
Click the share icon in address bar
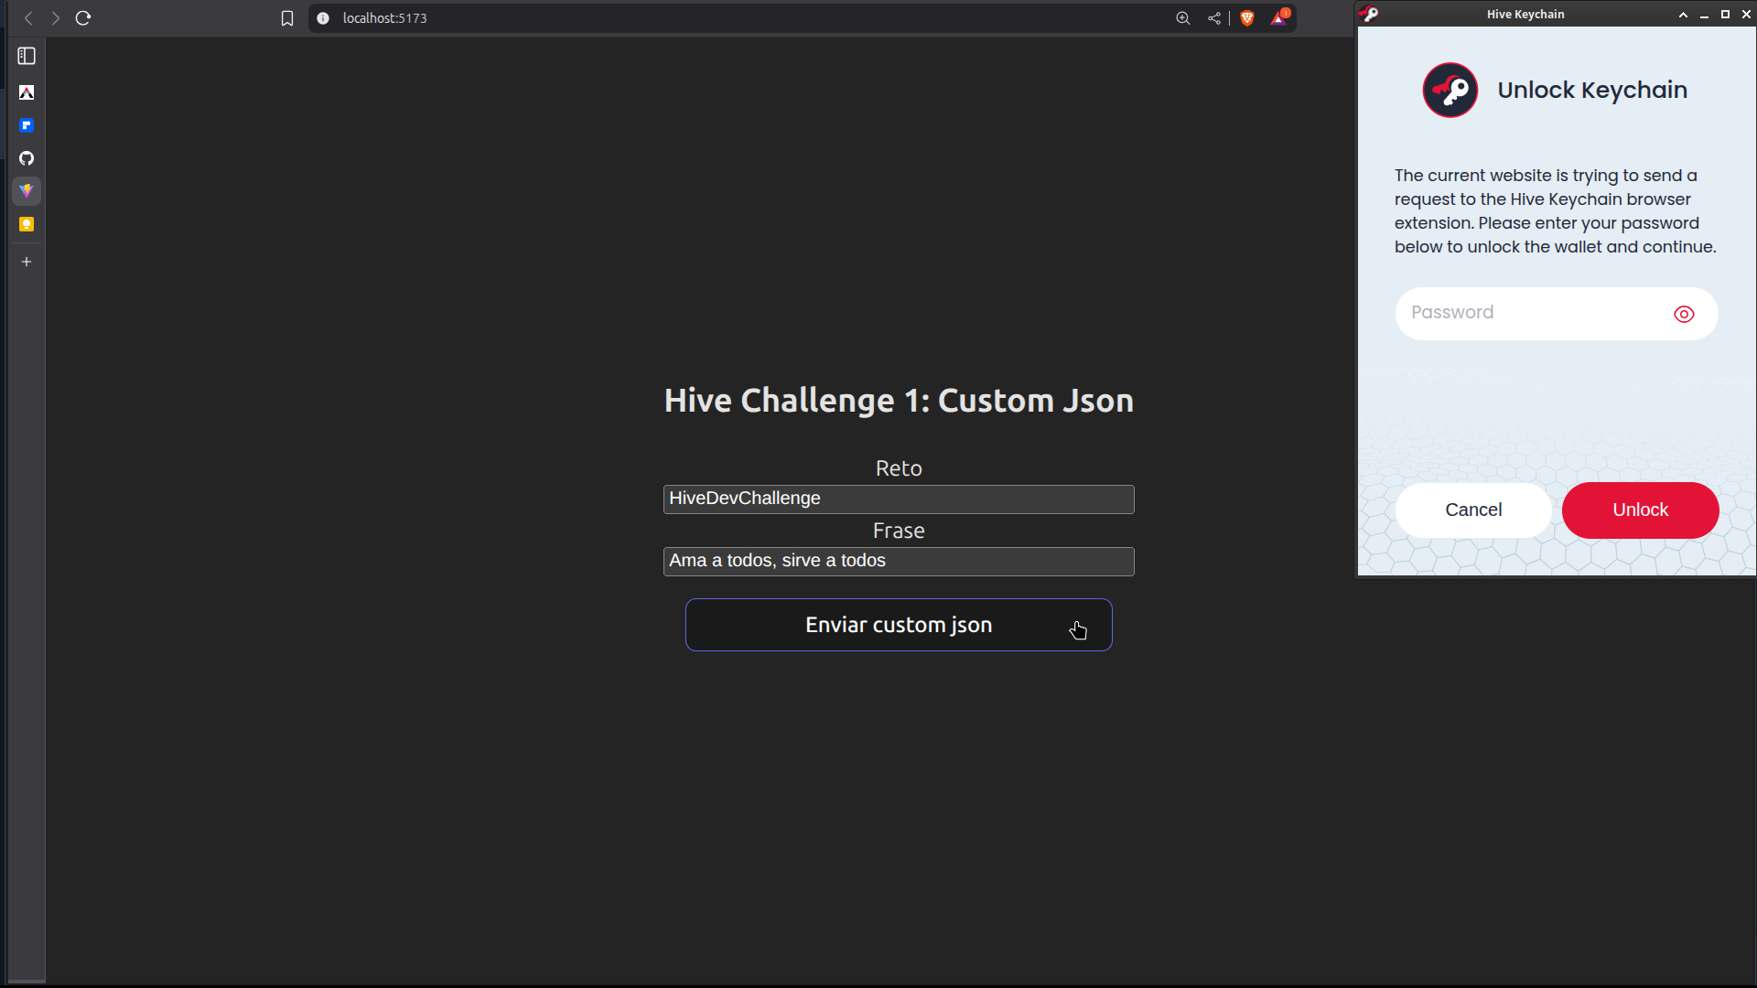(1214, 18)
